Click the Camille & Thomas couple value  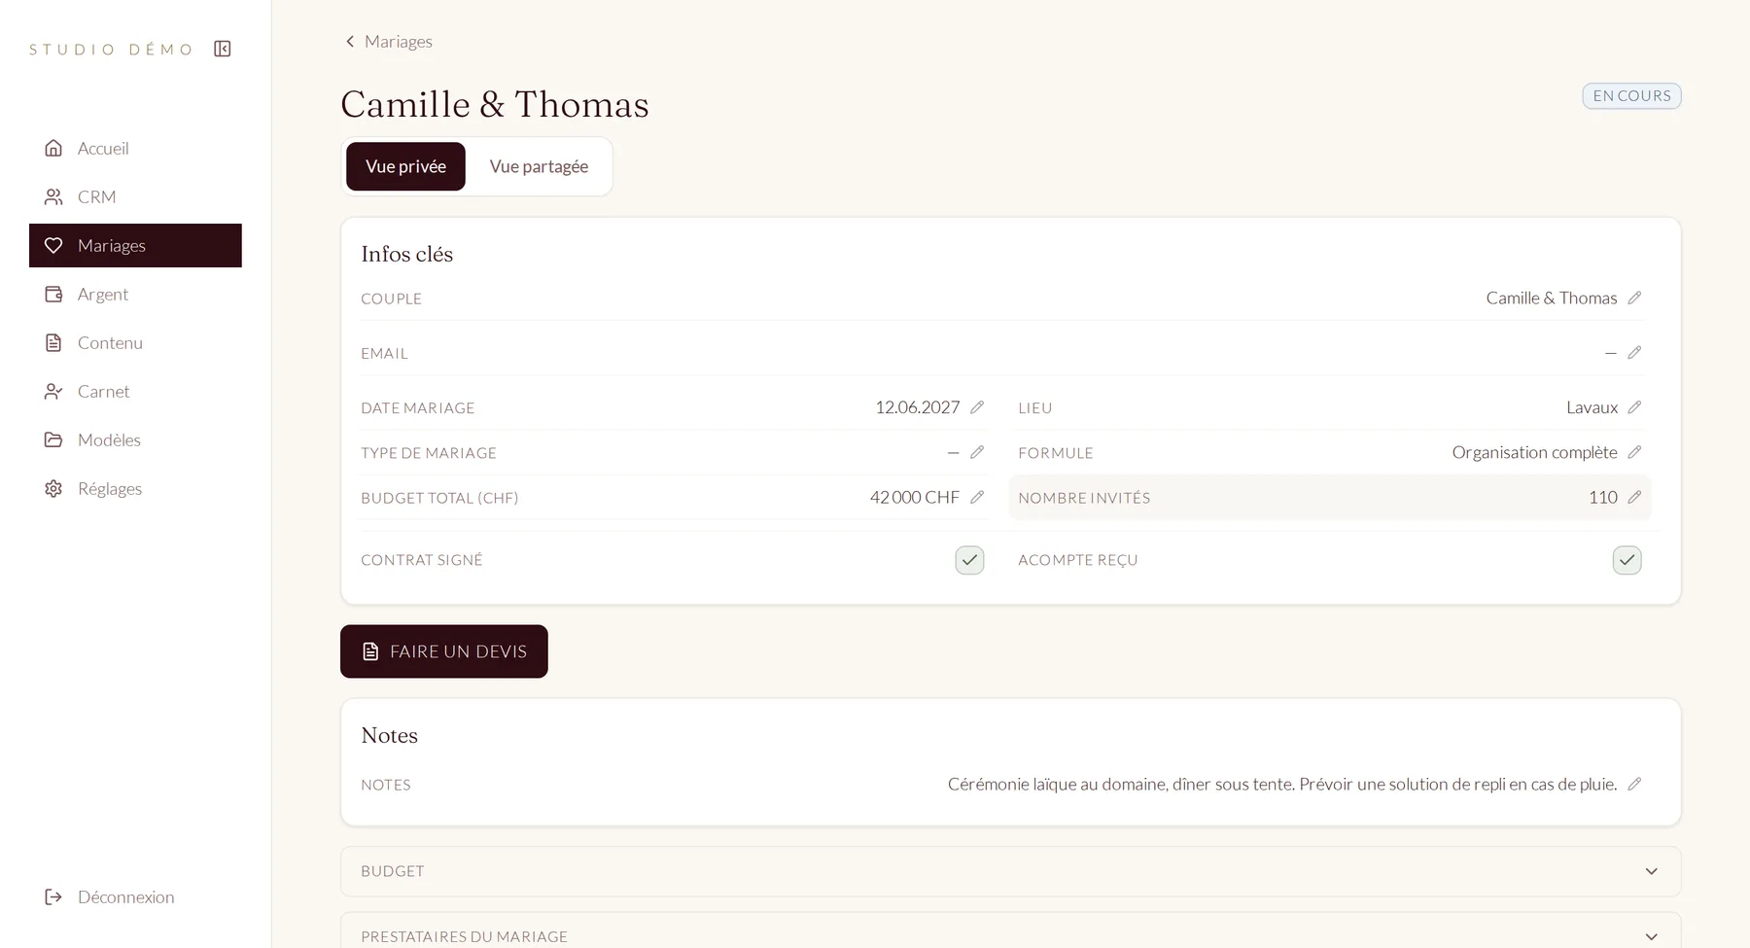coord(1551,298)
